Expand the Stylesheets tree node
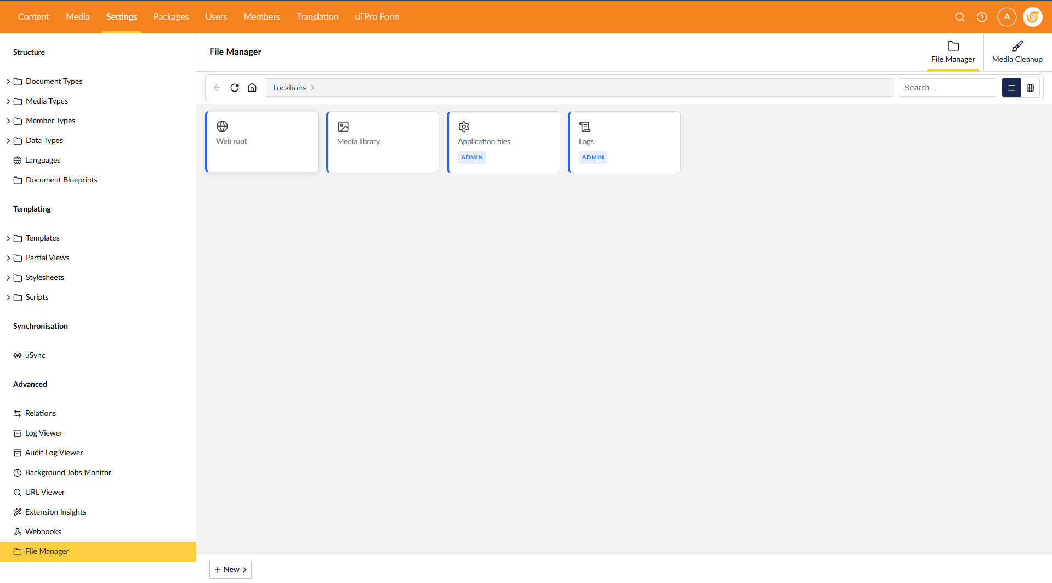The width and height of the screenshot is (1052, 583). [x=8, y=278]
